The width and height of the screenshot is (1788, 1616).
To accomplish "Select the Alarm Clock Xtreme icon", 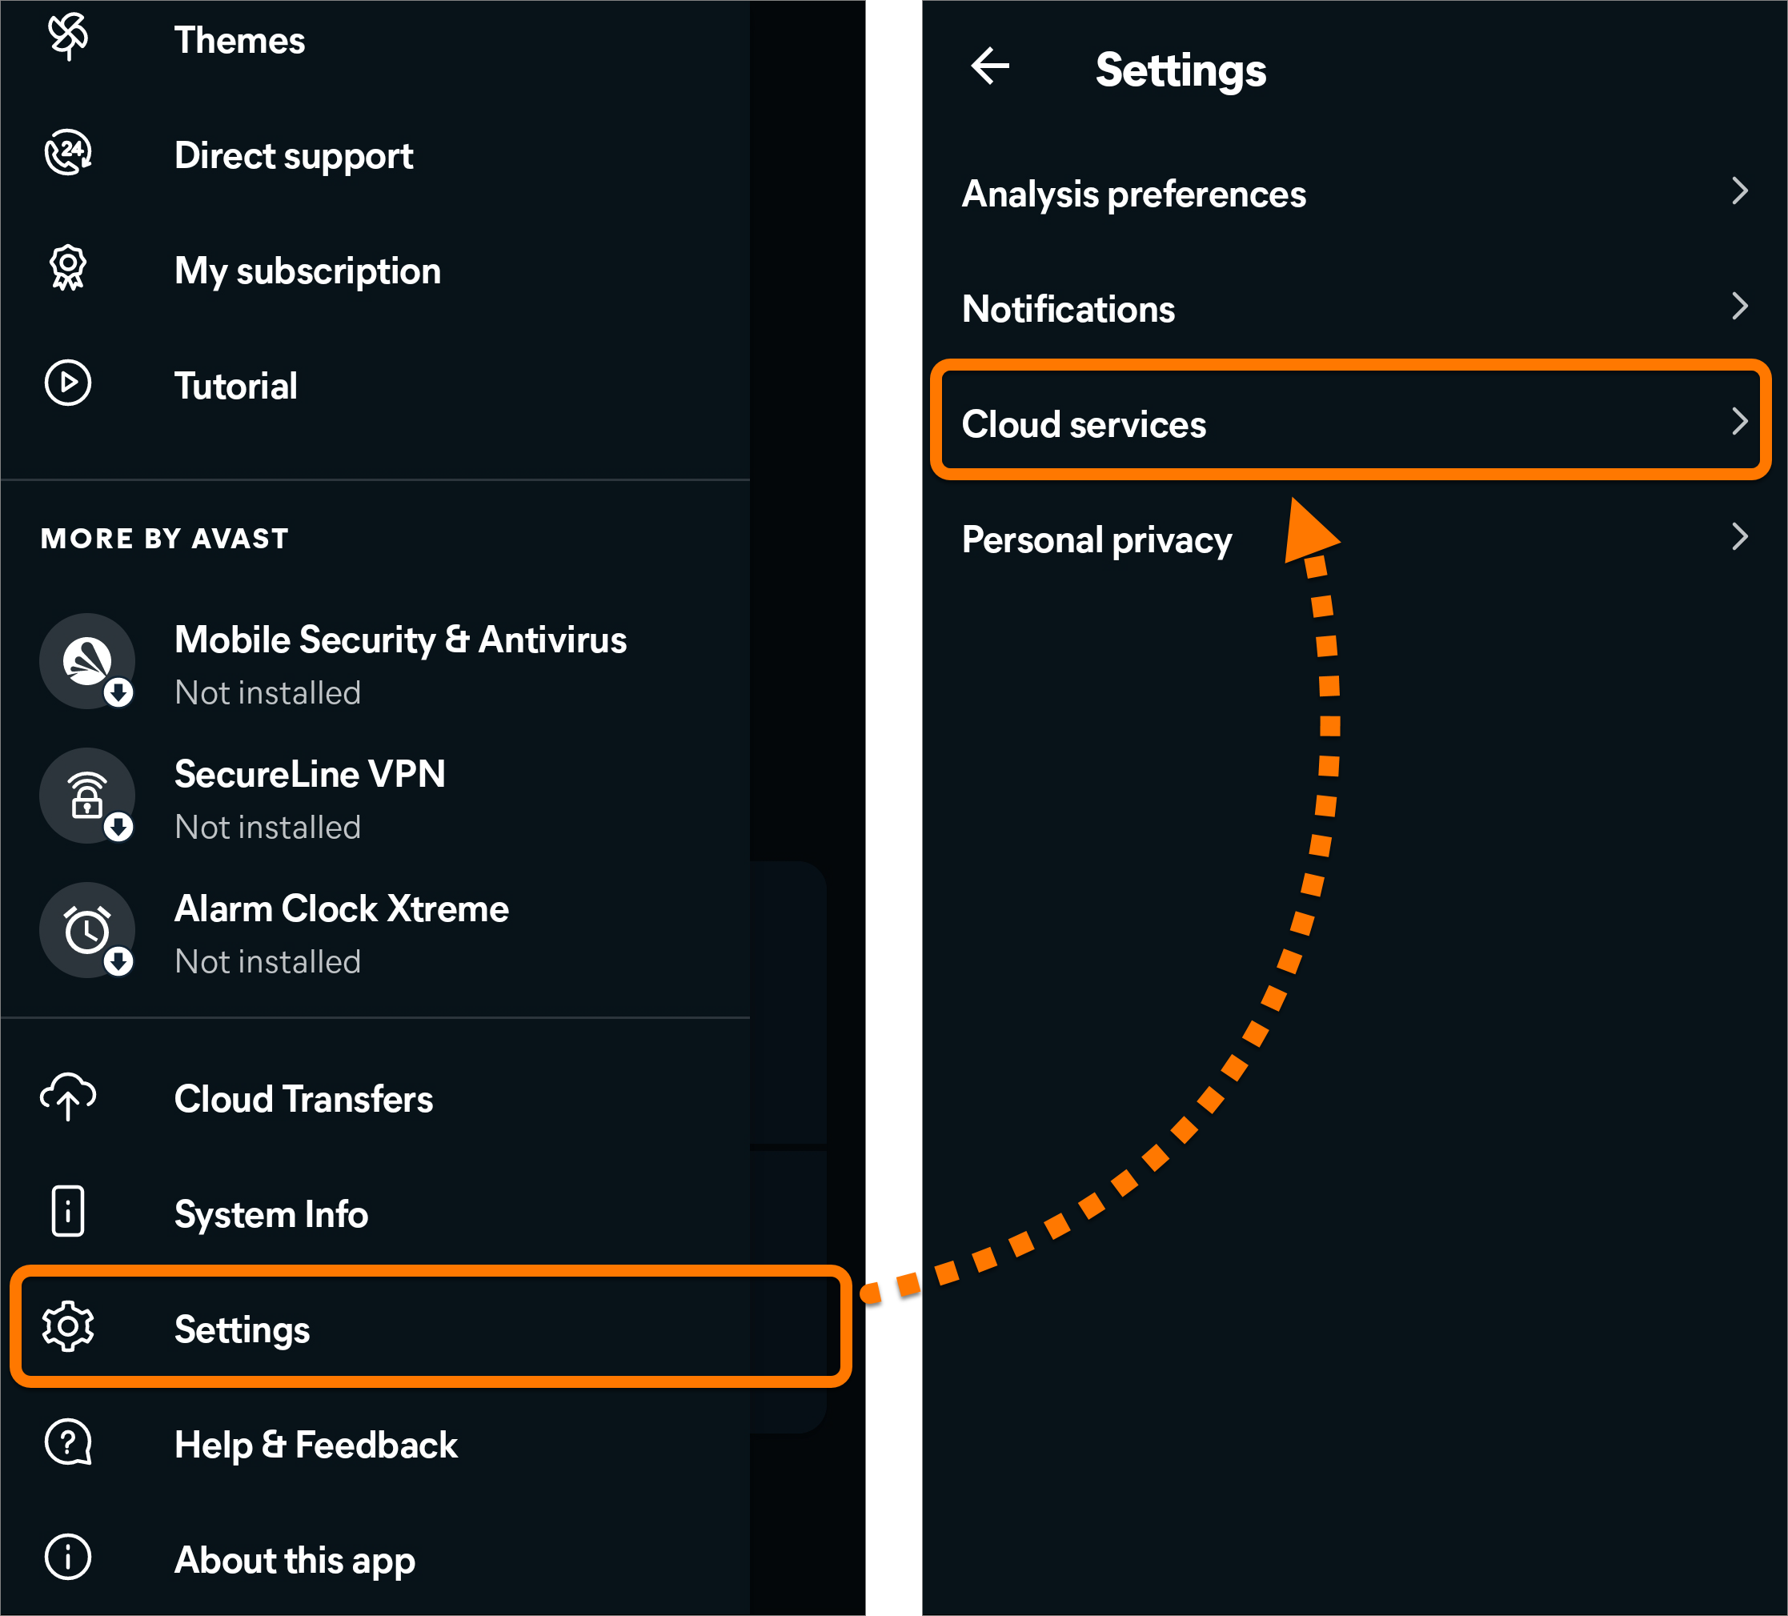I will (87, 930).
